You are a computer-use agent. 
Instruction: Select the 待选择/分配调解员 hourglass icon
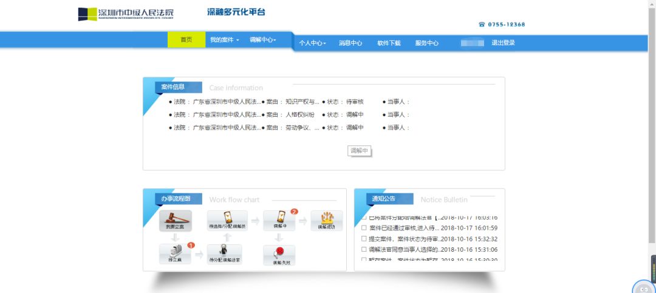click(x=227, y=220)
